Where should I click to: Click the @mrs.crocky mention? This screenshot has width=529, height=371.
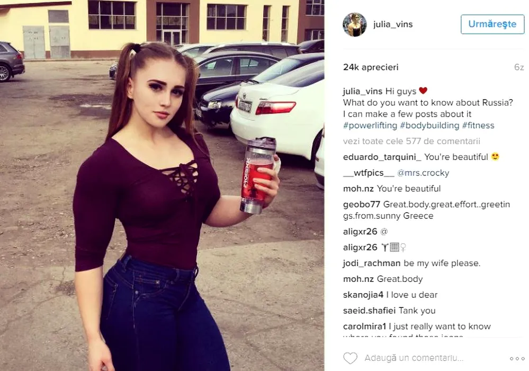coord(423,173)
